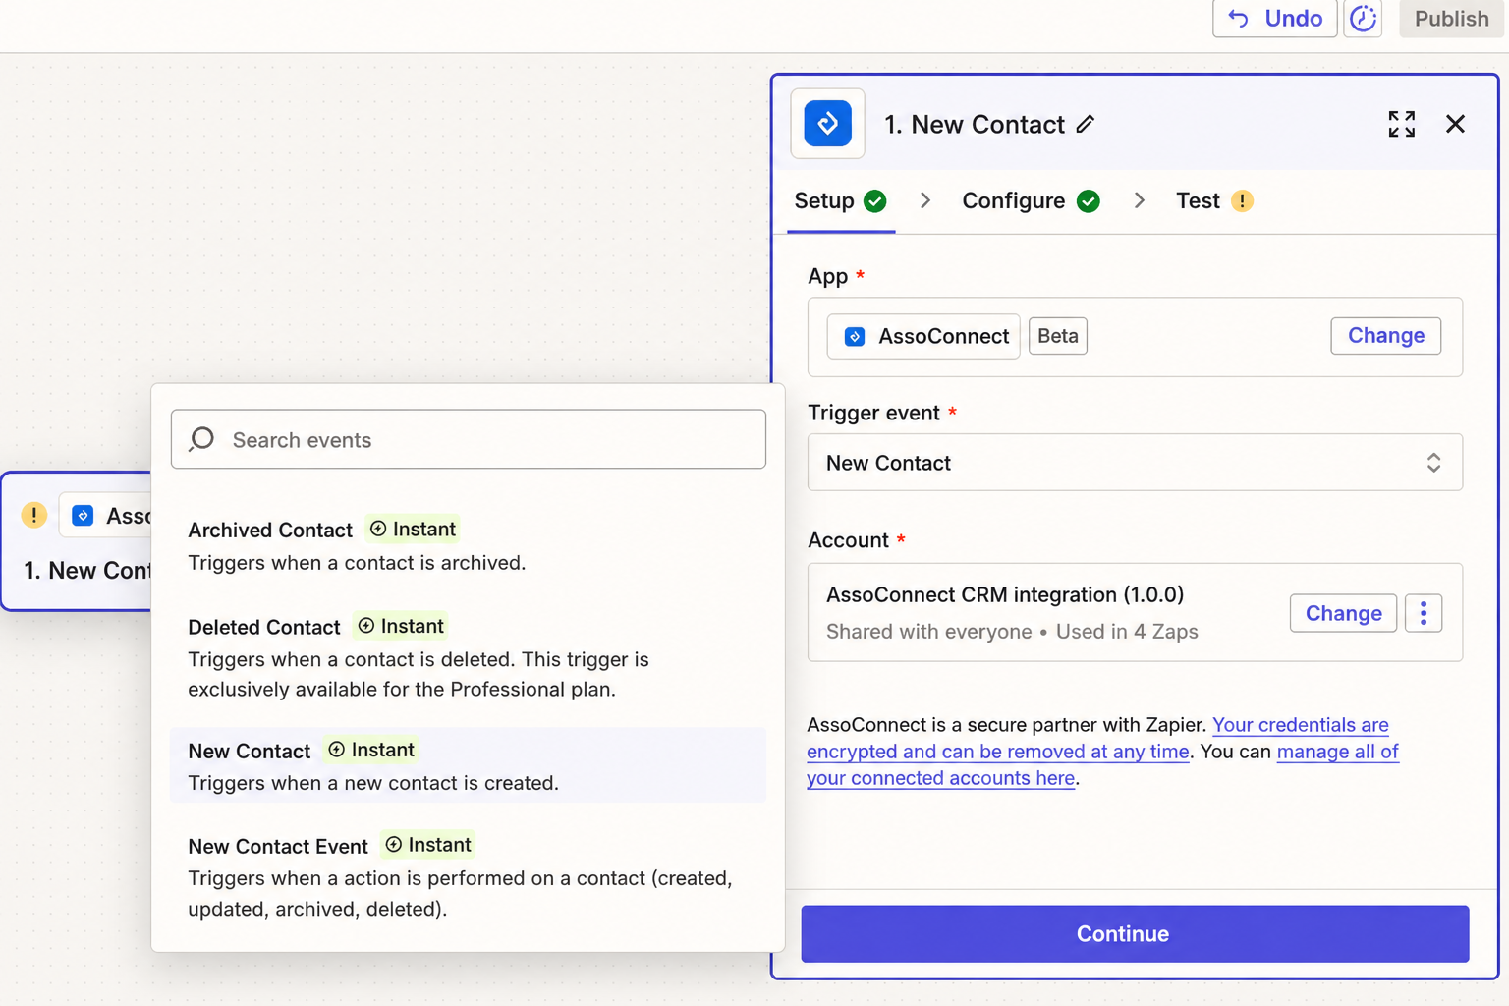Focus the Search events field
Viewport: 1509px width, 1006px height.
(468, 439)
